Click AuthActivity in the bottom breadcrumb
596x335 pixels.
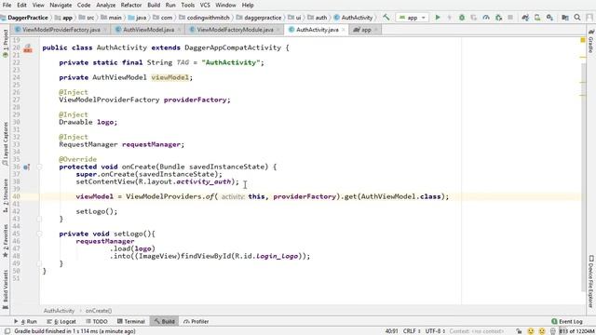point(59,311)
